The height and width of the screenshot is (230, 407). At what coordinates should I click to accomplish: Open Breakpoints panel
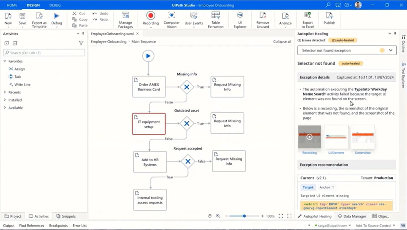point(58,225)
